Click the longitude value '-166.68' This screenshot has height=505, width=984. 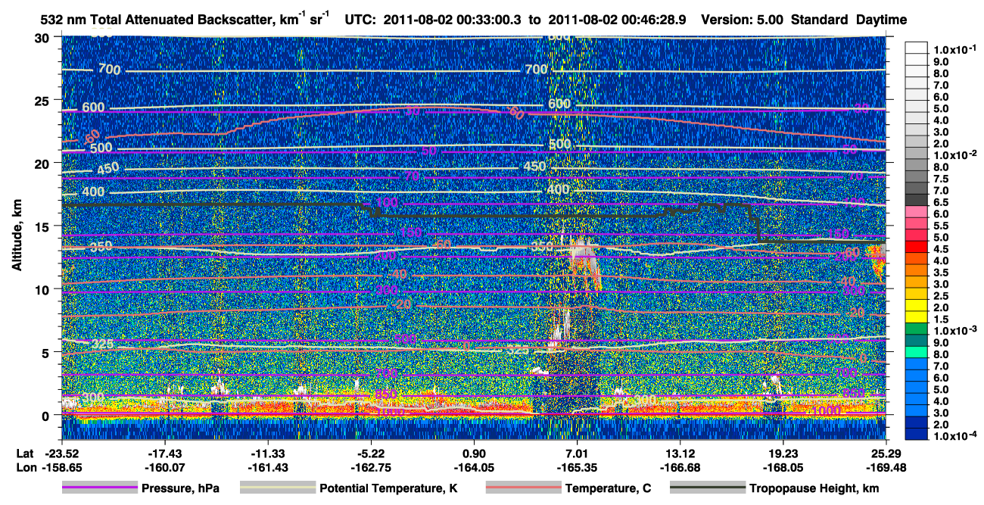(x=678, y=466)
